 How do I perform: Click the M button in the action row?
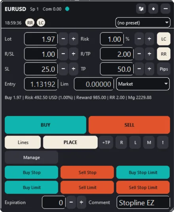[x=149, y=143]
